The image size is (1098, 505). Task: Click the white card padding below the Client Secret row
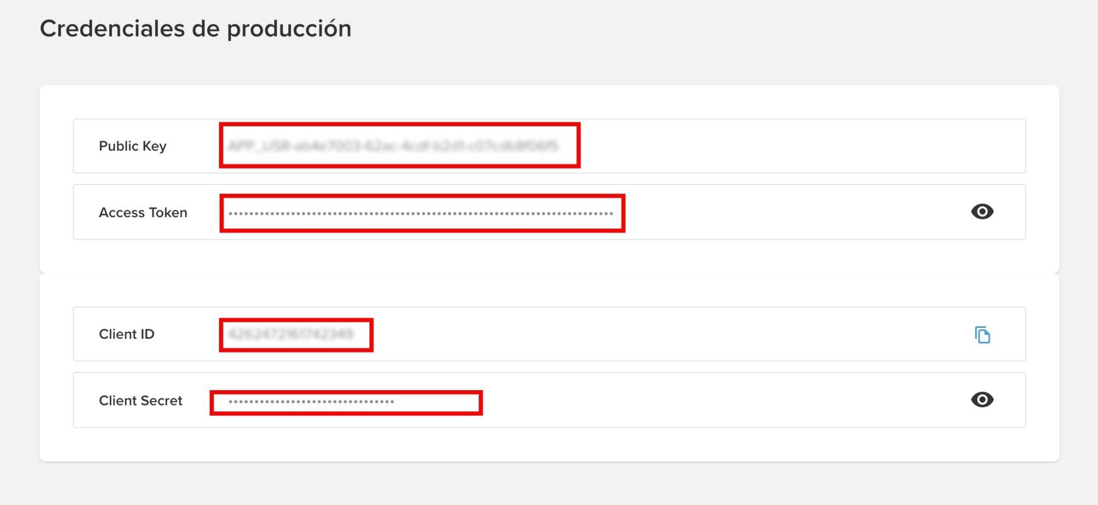549,444
